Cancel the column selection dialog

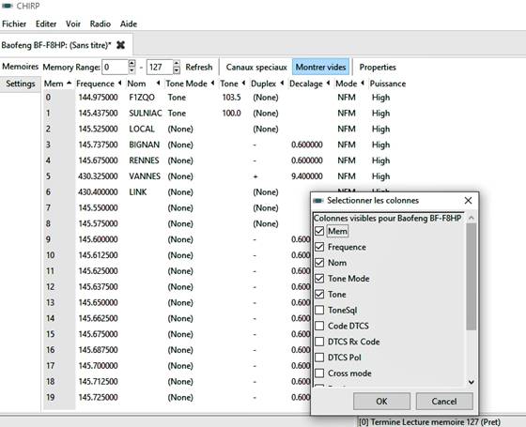click(x=443, y=402)
